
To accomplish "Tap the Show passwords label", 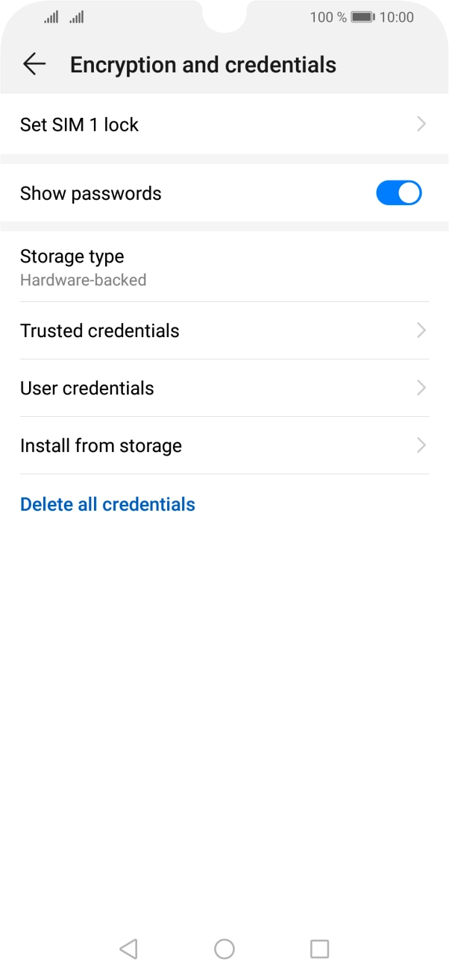I will tap(91, 193).
